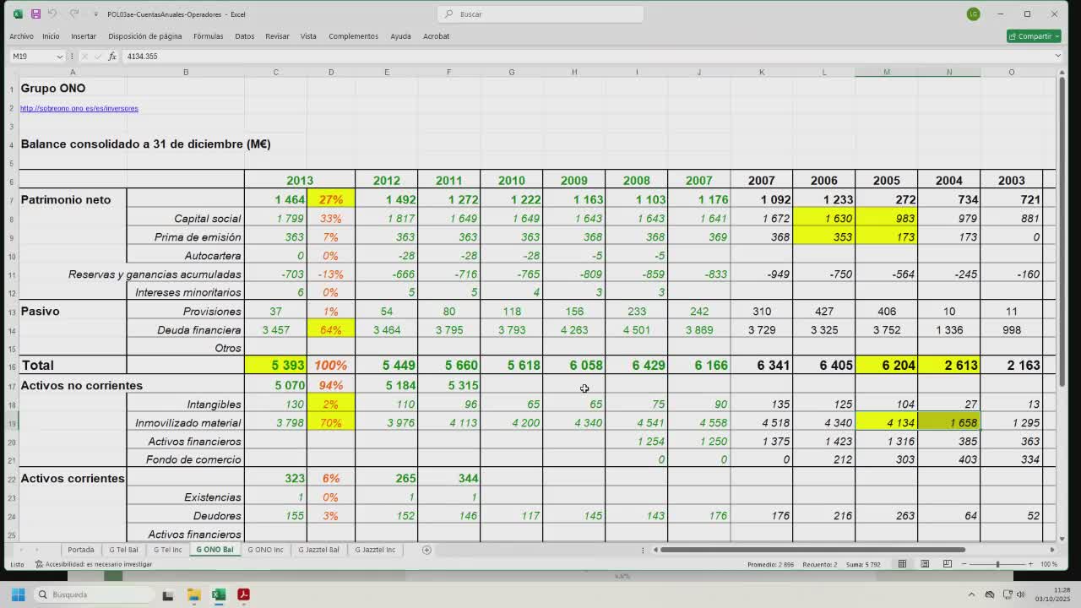Click the Name Box showing M19
The image size is (1081, 608).
(32, 56)
